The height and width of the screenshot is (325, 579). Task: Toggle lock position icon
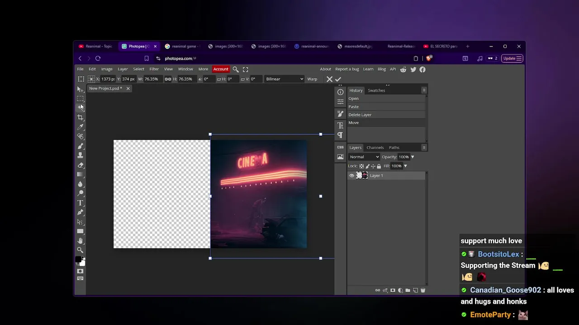(373, 166)
